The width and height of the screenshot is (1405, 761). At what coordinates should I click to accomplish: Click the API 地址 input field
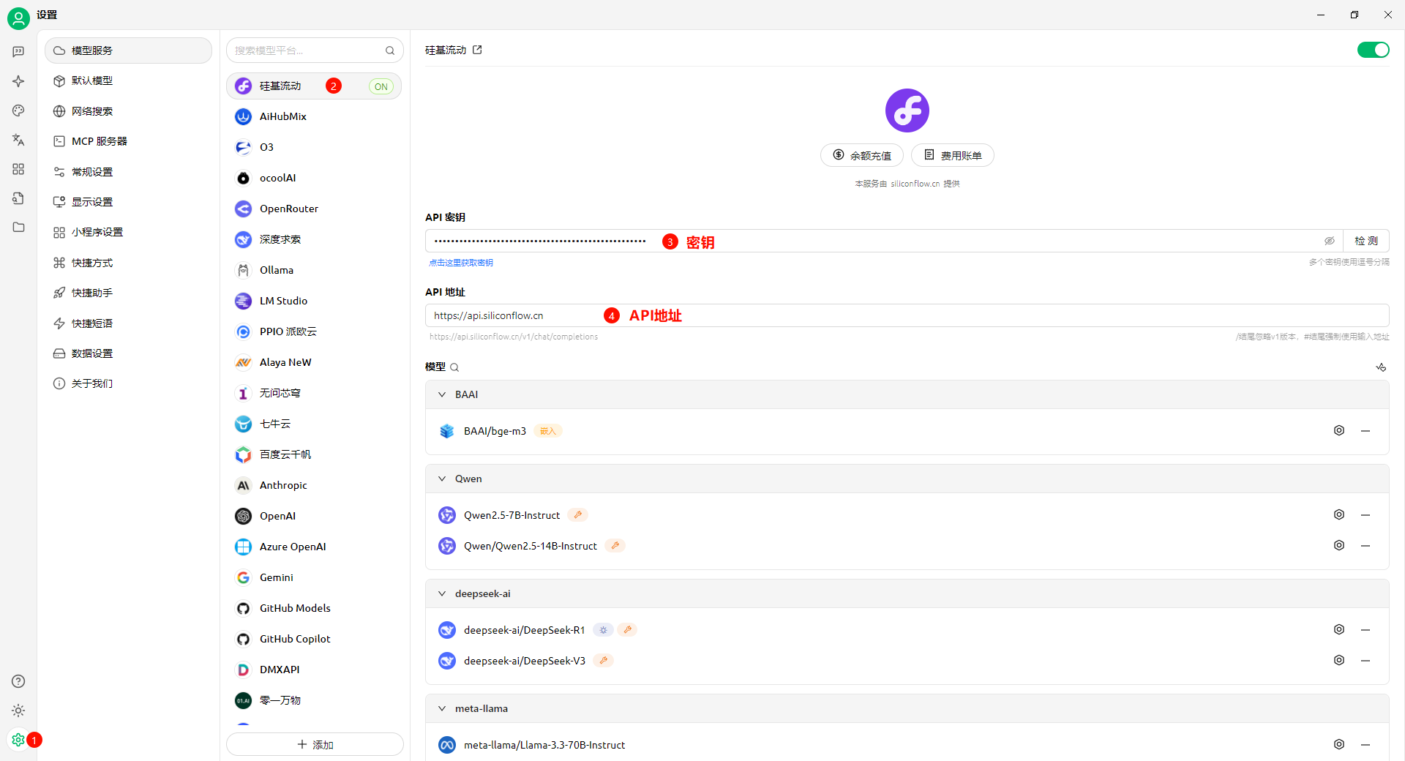pyautogui.click(x=907, y=315)
